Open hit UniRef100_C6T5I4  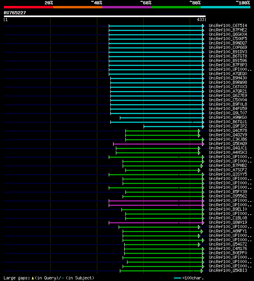pyautogui.click(x=228, y=25)
